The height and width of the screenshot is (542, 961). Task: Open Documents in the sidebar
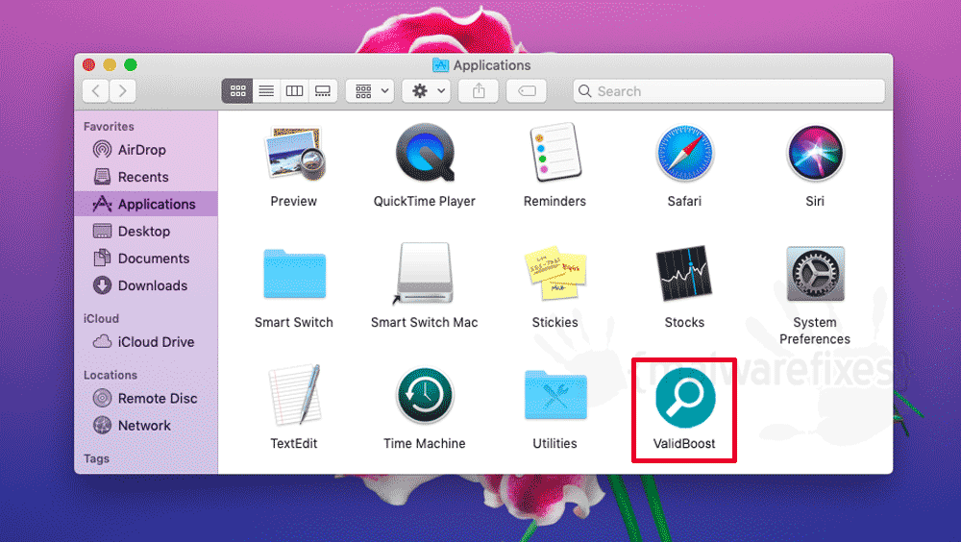(x=146, y=259)
